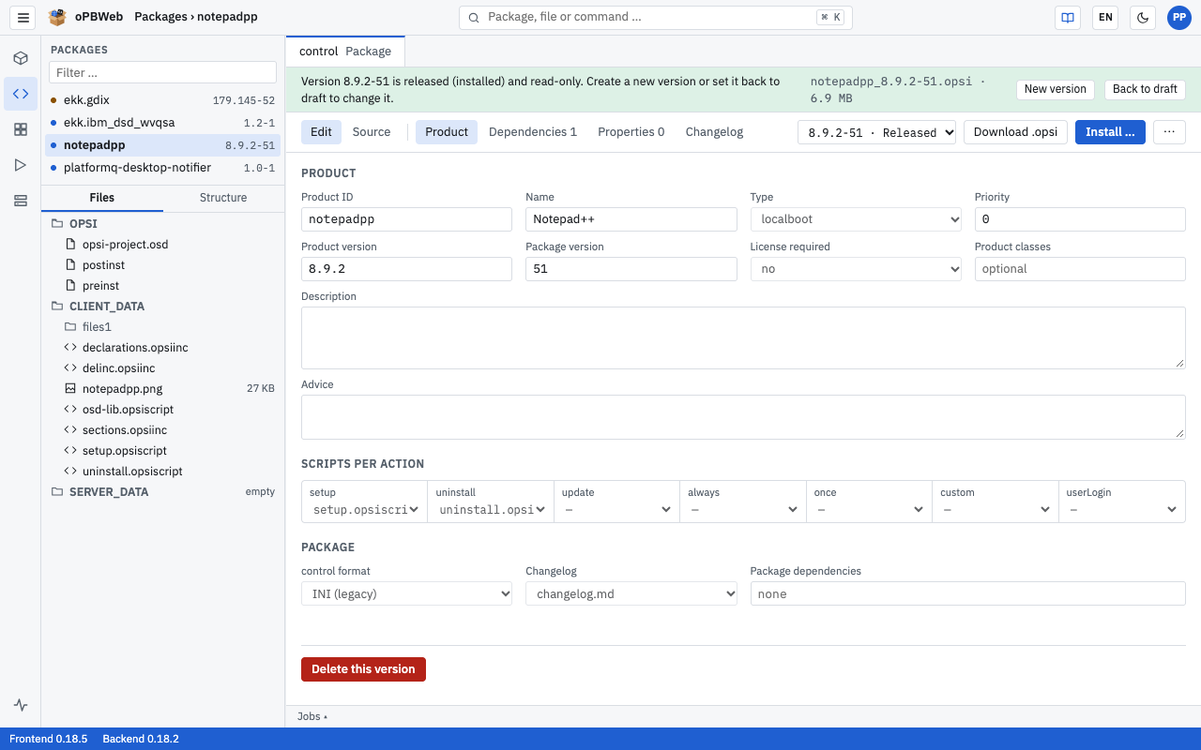The height and width of the screenshot is (750, 1201).
Task: Click New version button
Action: [x=1056, y=89]
